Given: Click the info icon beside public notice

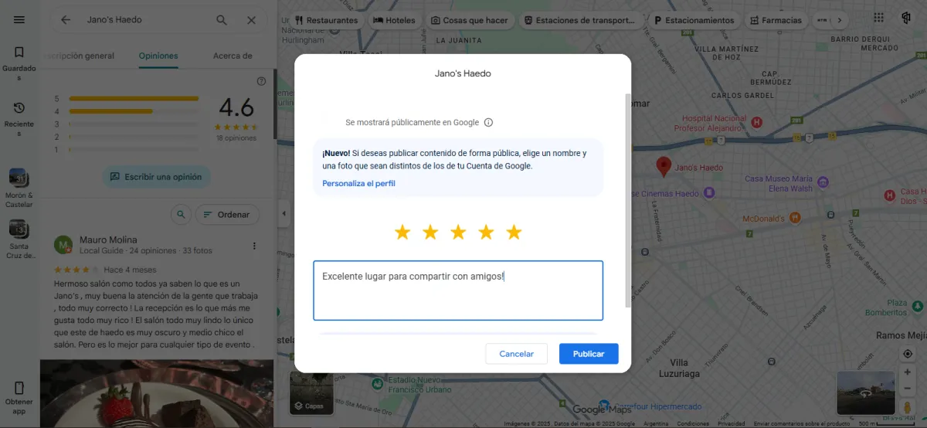Looking at the screenshot, I should pos(488,122).
